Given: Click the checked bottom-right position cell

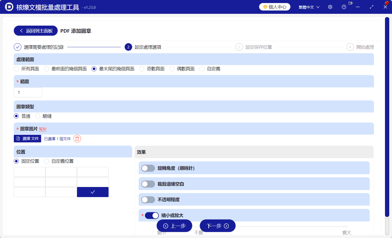Looking at the screenshot, I should click(x=93, y=192).
